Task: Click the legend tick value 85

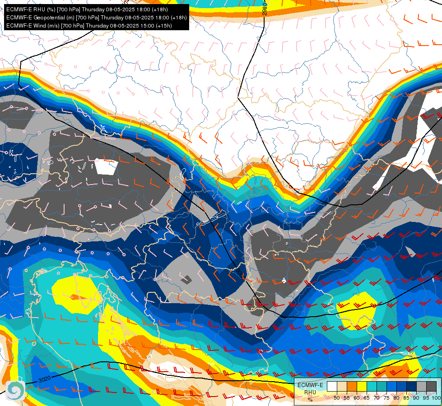Action: click(x=406, y=398)
